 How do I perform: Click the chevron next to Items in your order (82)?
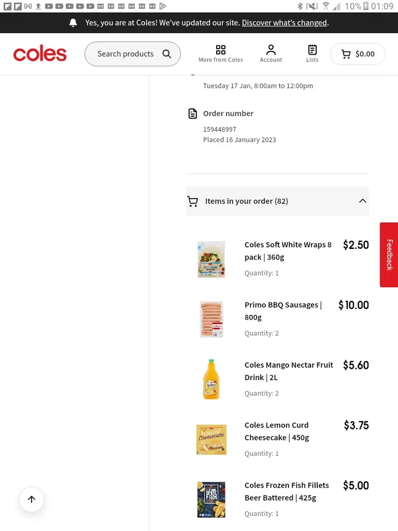tap(363, 201)
